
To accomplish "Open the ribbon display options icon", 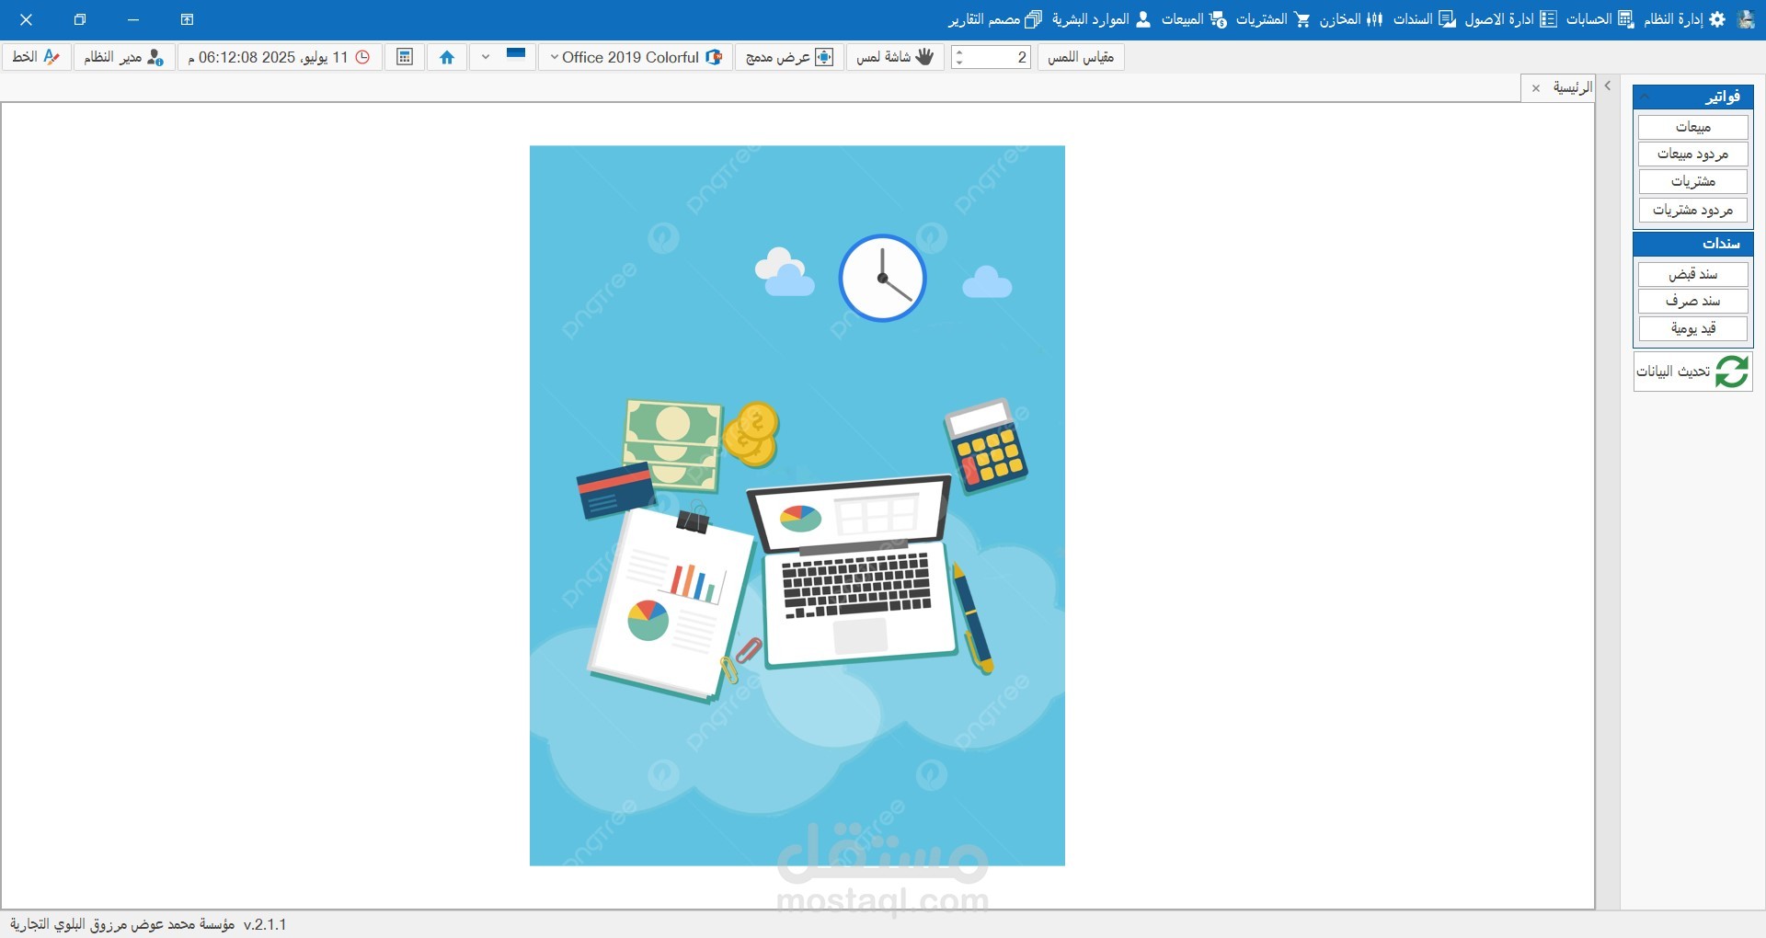I will 187,19.
